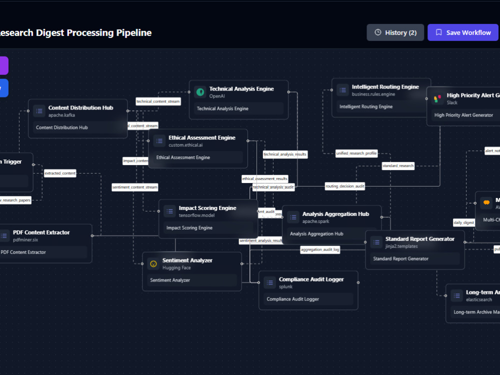Save the workflow with Save Workflow button
The width and height of the screenshot is (500, 375).
[x=462, y=32]
